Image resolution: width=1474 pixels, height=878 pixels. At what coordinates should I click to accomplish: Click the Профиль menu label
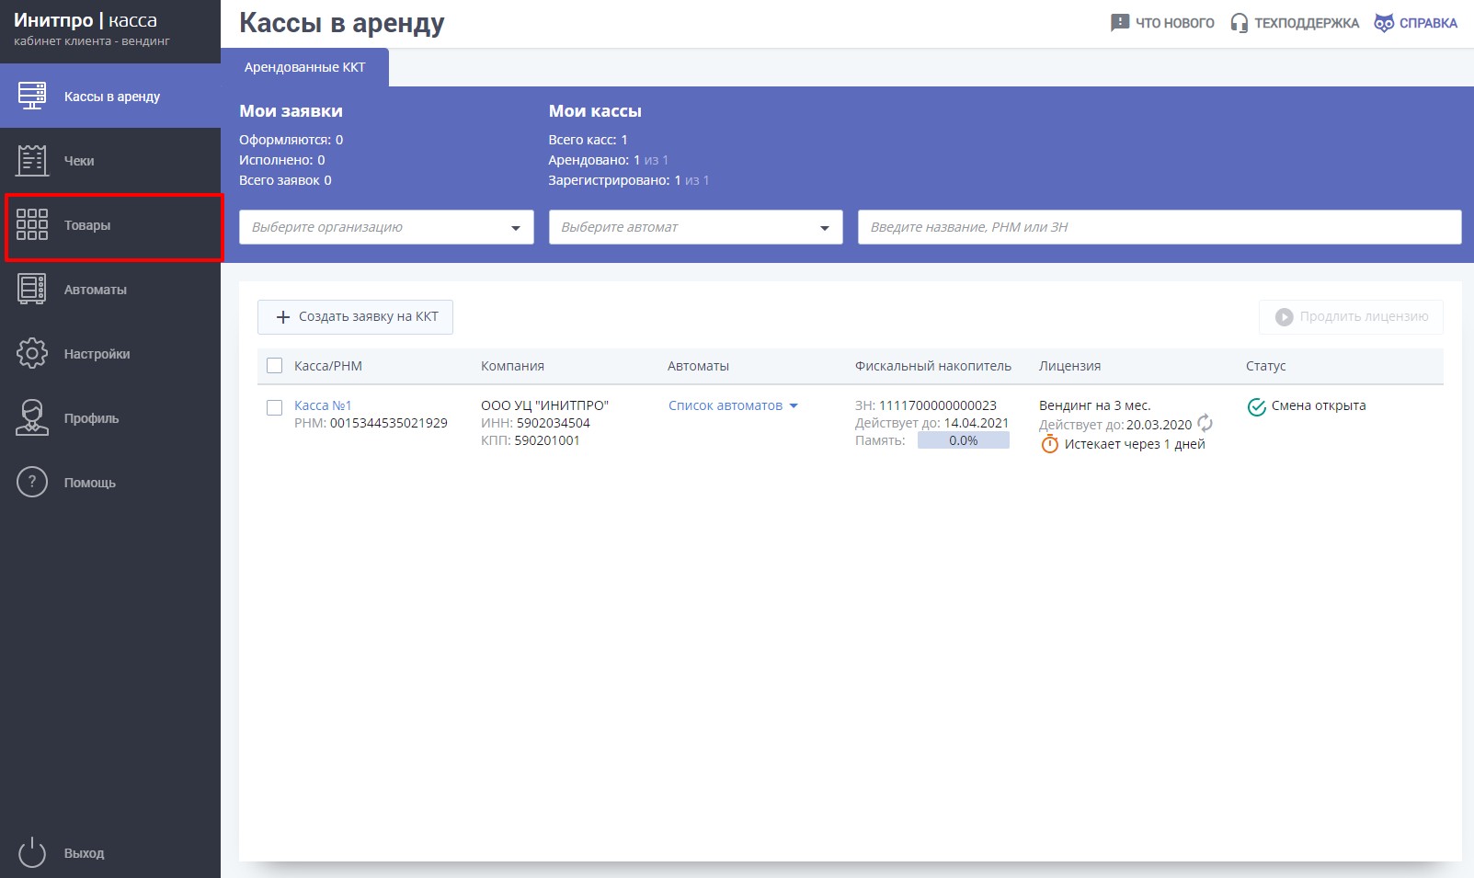(x=91, y=418)
